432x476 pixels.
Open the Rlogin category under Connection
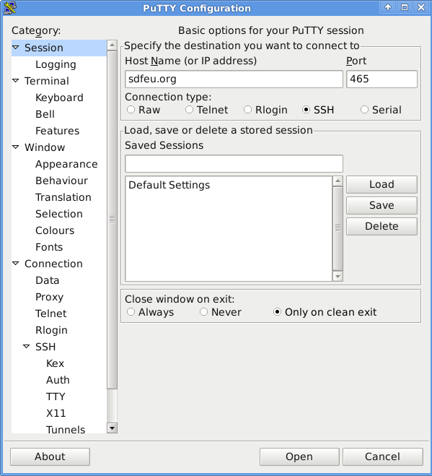click(51, 330)
